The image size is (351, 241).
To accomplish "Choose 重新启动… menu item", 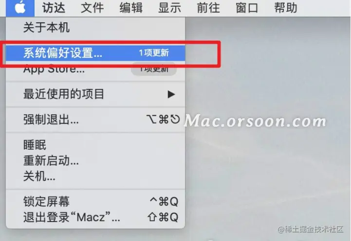I will (95, 161).
